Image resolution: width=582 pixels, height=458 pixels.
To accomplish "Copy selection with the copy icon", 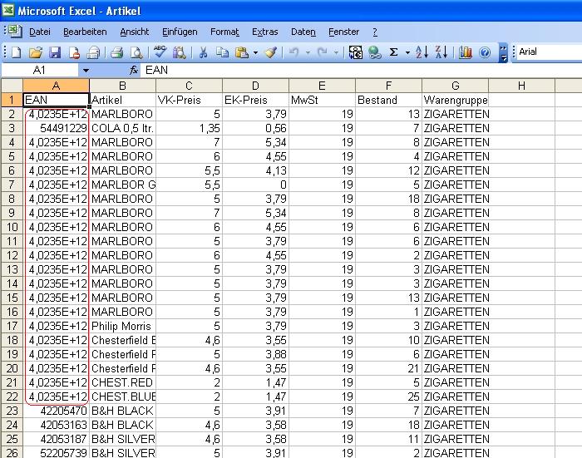I will point(222,52).
